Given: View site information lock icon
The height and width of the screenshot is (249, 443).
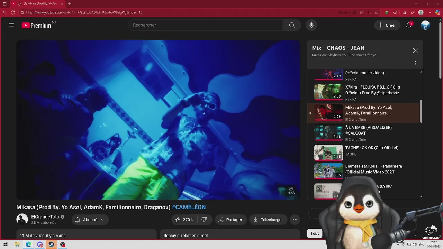Looking at the screenshot, I should pos(22,12).
